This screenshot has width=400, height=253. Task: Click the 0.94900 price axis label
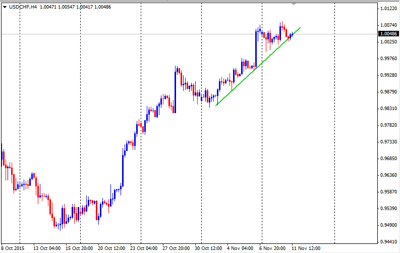pos(388,225)
